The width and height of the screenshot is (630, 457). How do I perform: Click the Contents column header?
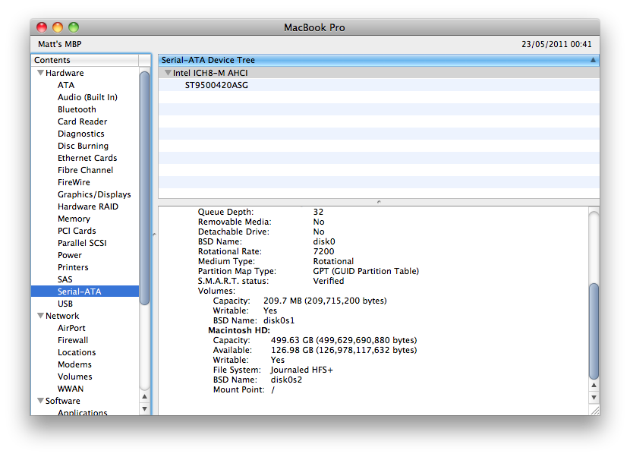click(85, 60)
